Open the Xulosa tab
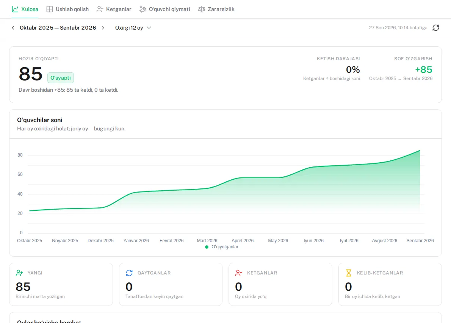The height and width of the screenshot is (323, 451). click(25, 9)
